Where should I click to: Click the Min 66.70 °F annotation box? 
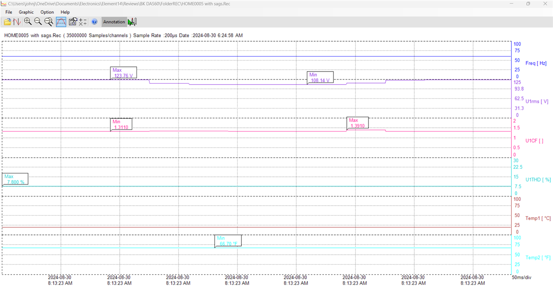[x=228, y=241]
